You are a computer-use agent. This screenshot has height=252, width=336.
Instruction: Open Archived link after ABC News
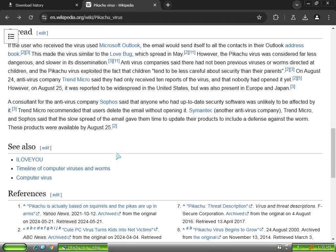59,238
